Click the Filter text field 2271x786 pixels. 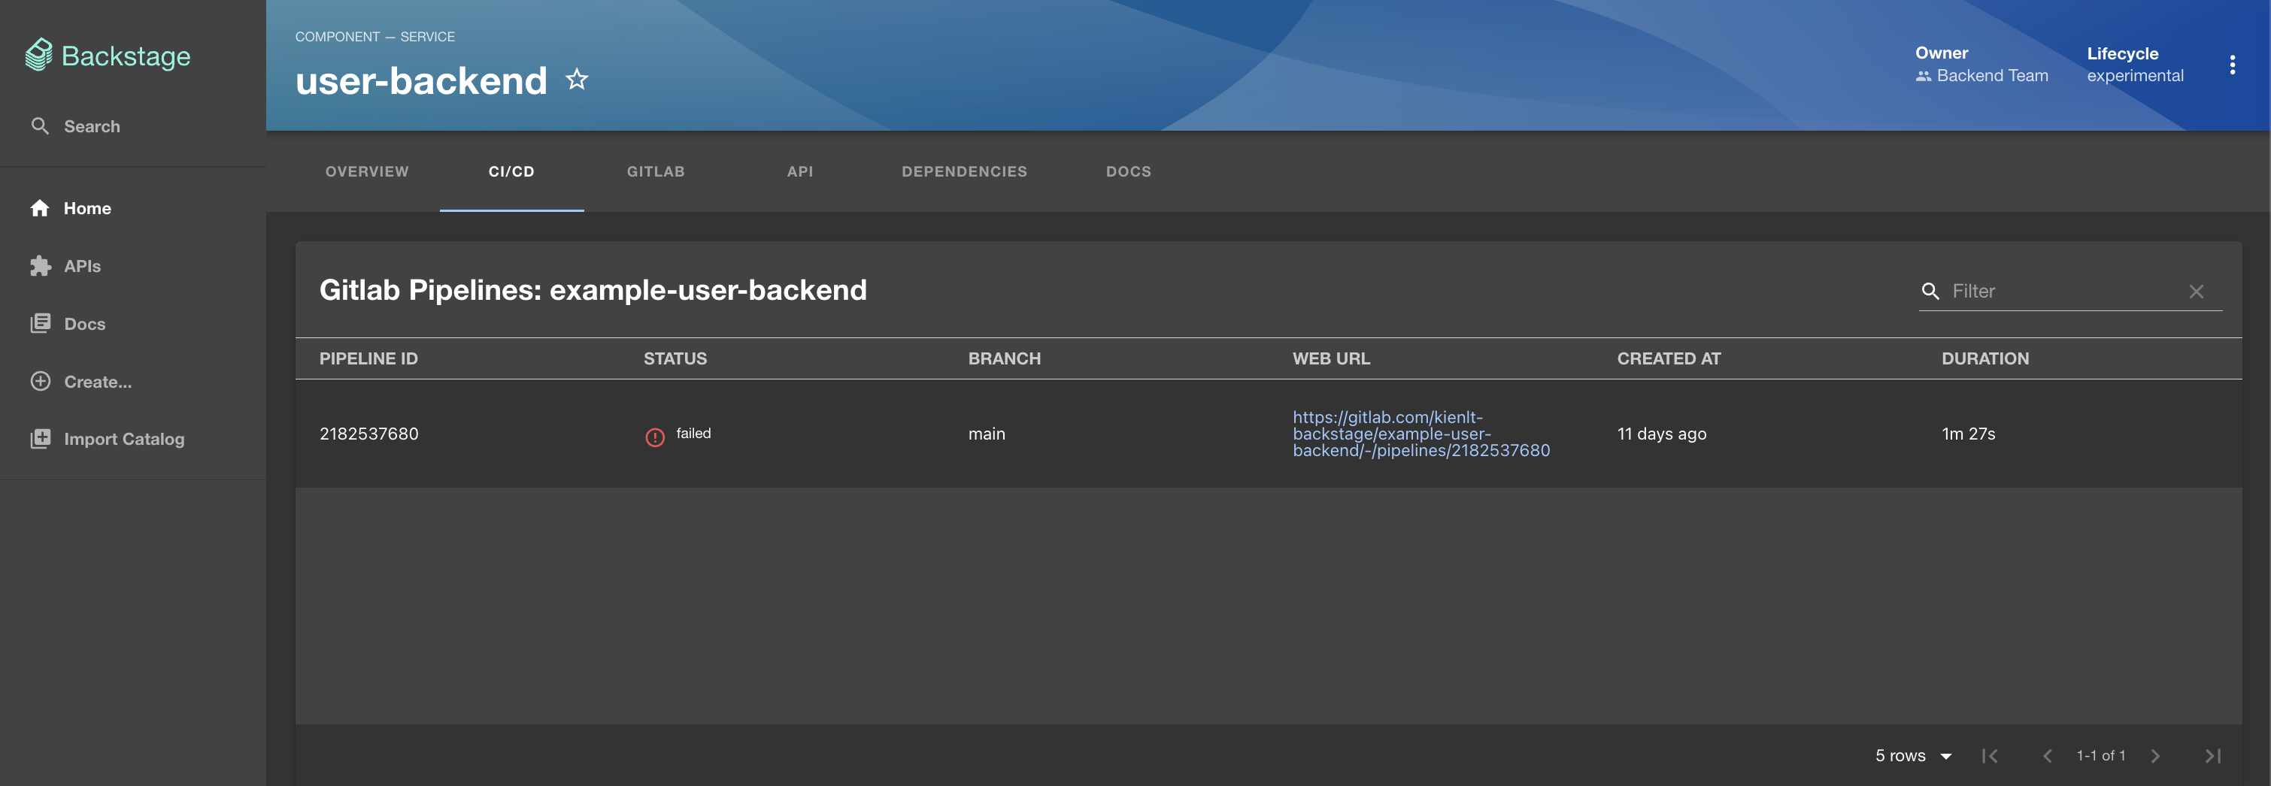[2063, 291]
